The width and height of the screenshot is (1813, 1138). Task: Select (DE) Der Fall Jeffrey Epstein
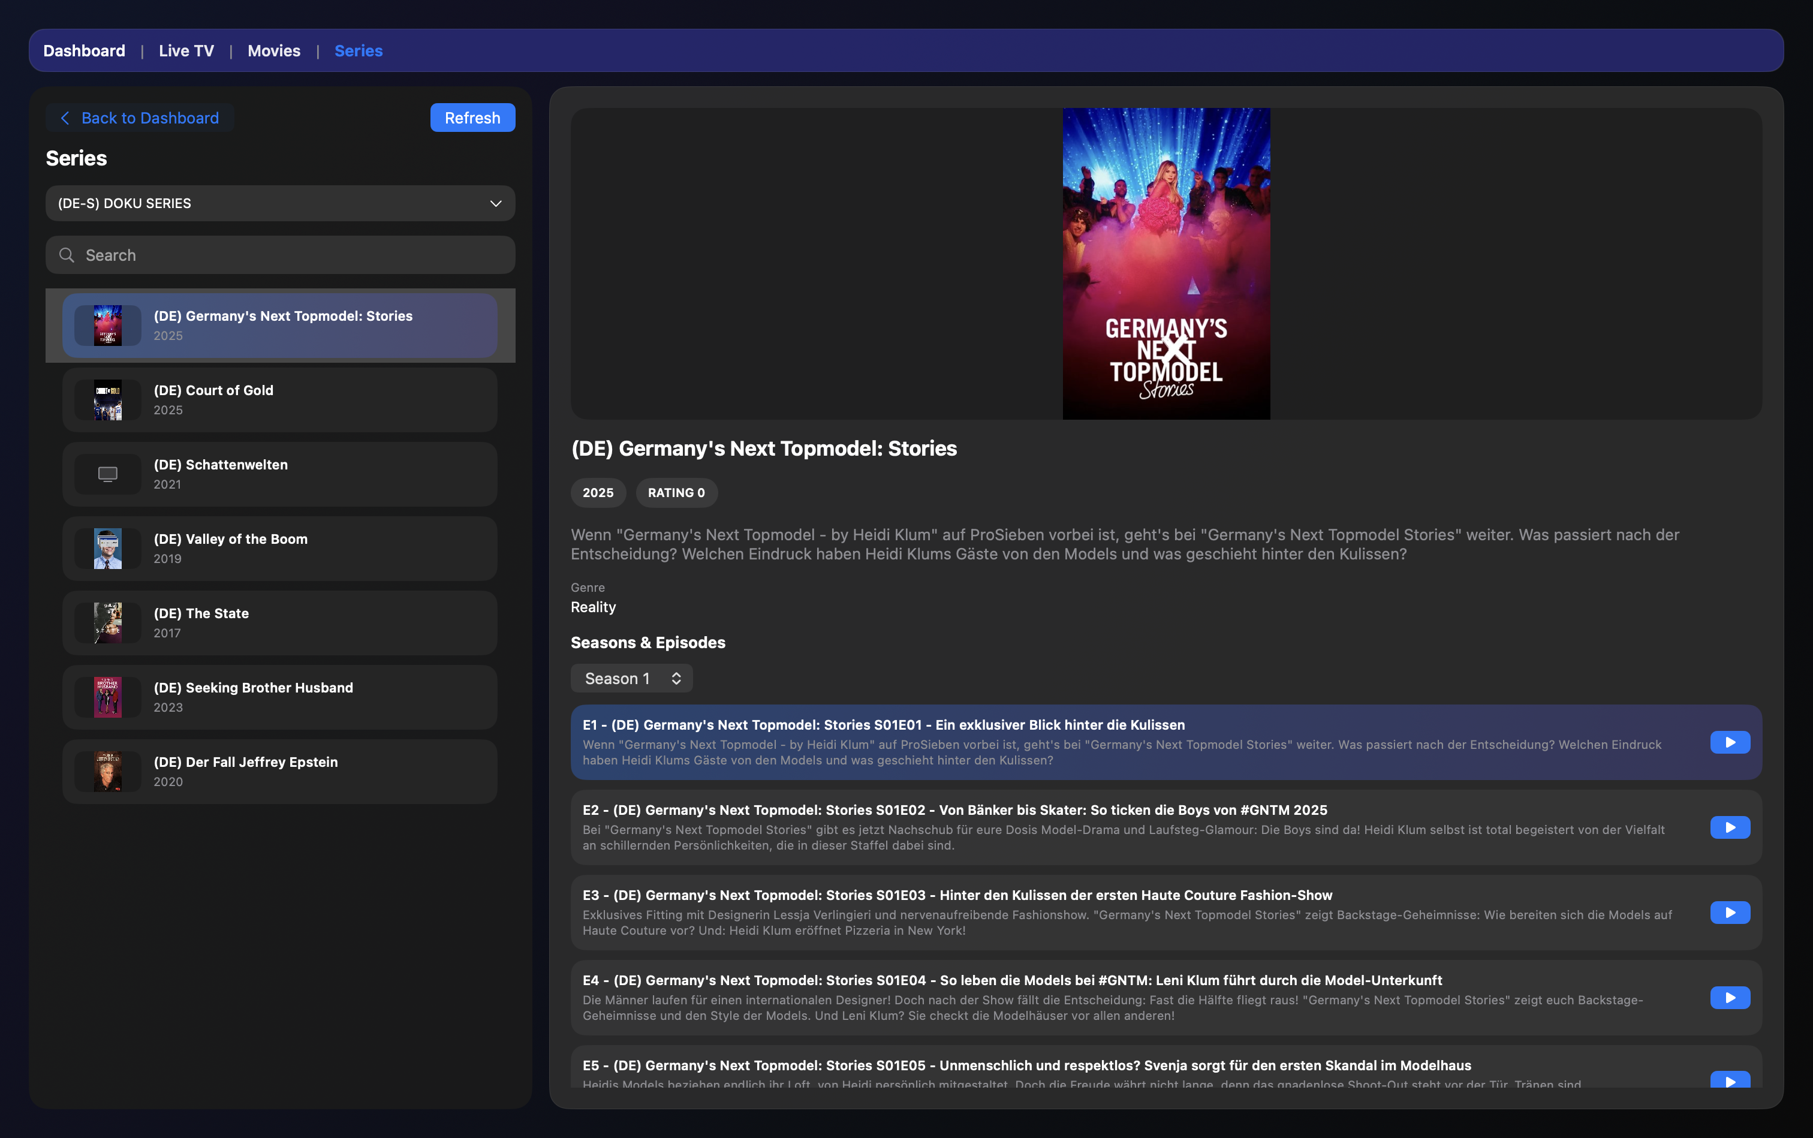pos(280,772)
